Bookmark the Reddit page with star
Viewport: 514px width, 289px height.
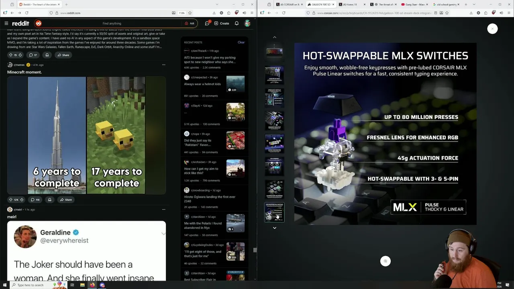(x=190, y=13)
